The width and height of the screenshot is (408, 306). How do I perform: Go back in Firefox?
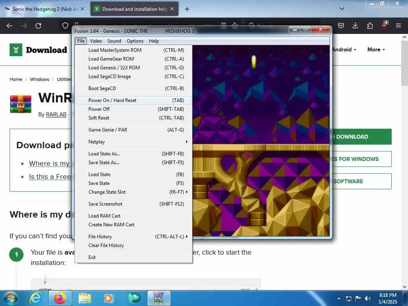10,26
